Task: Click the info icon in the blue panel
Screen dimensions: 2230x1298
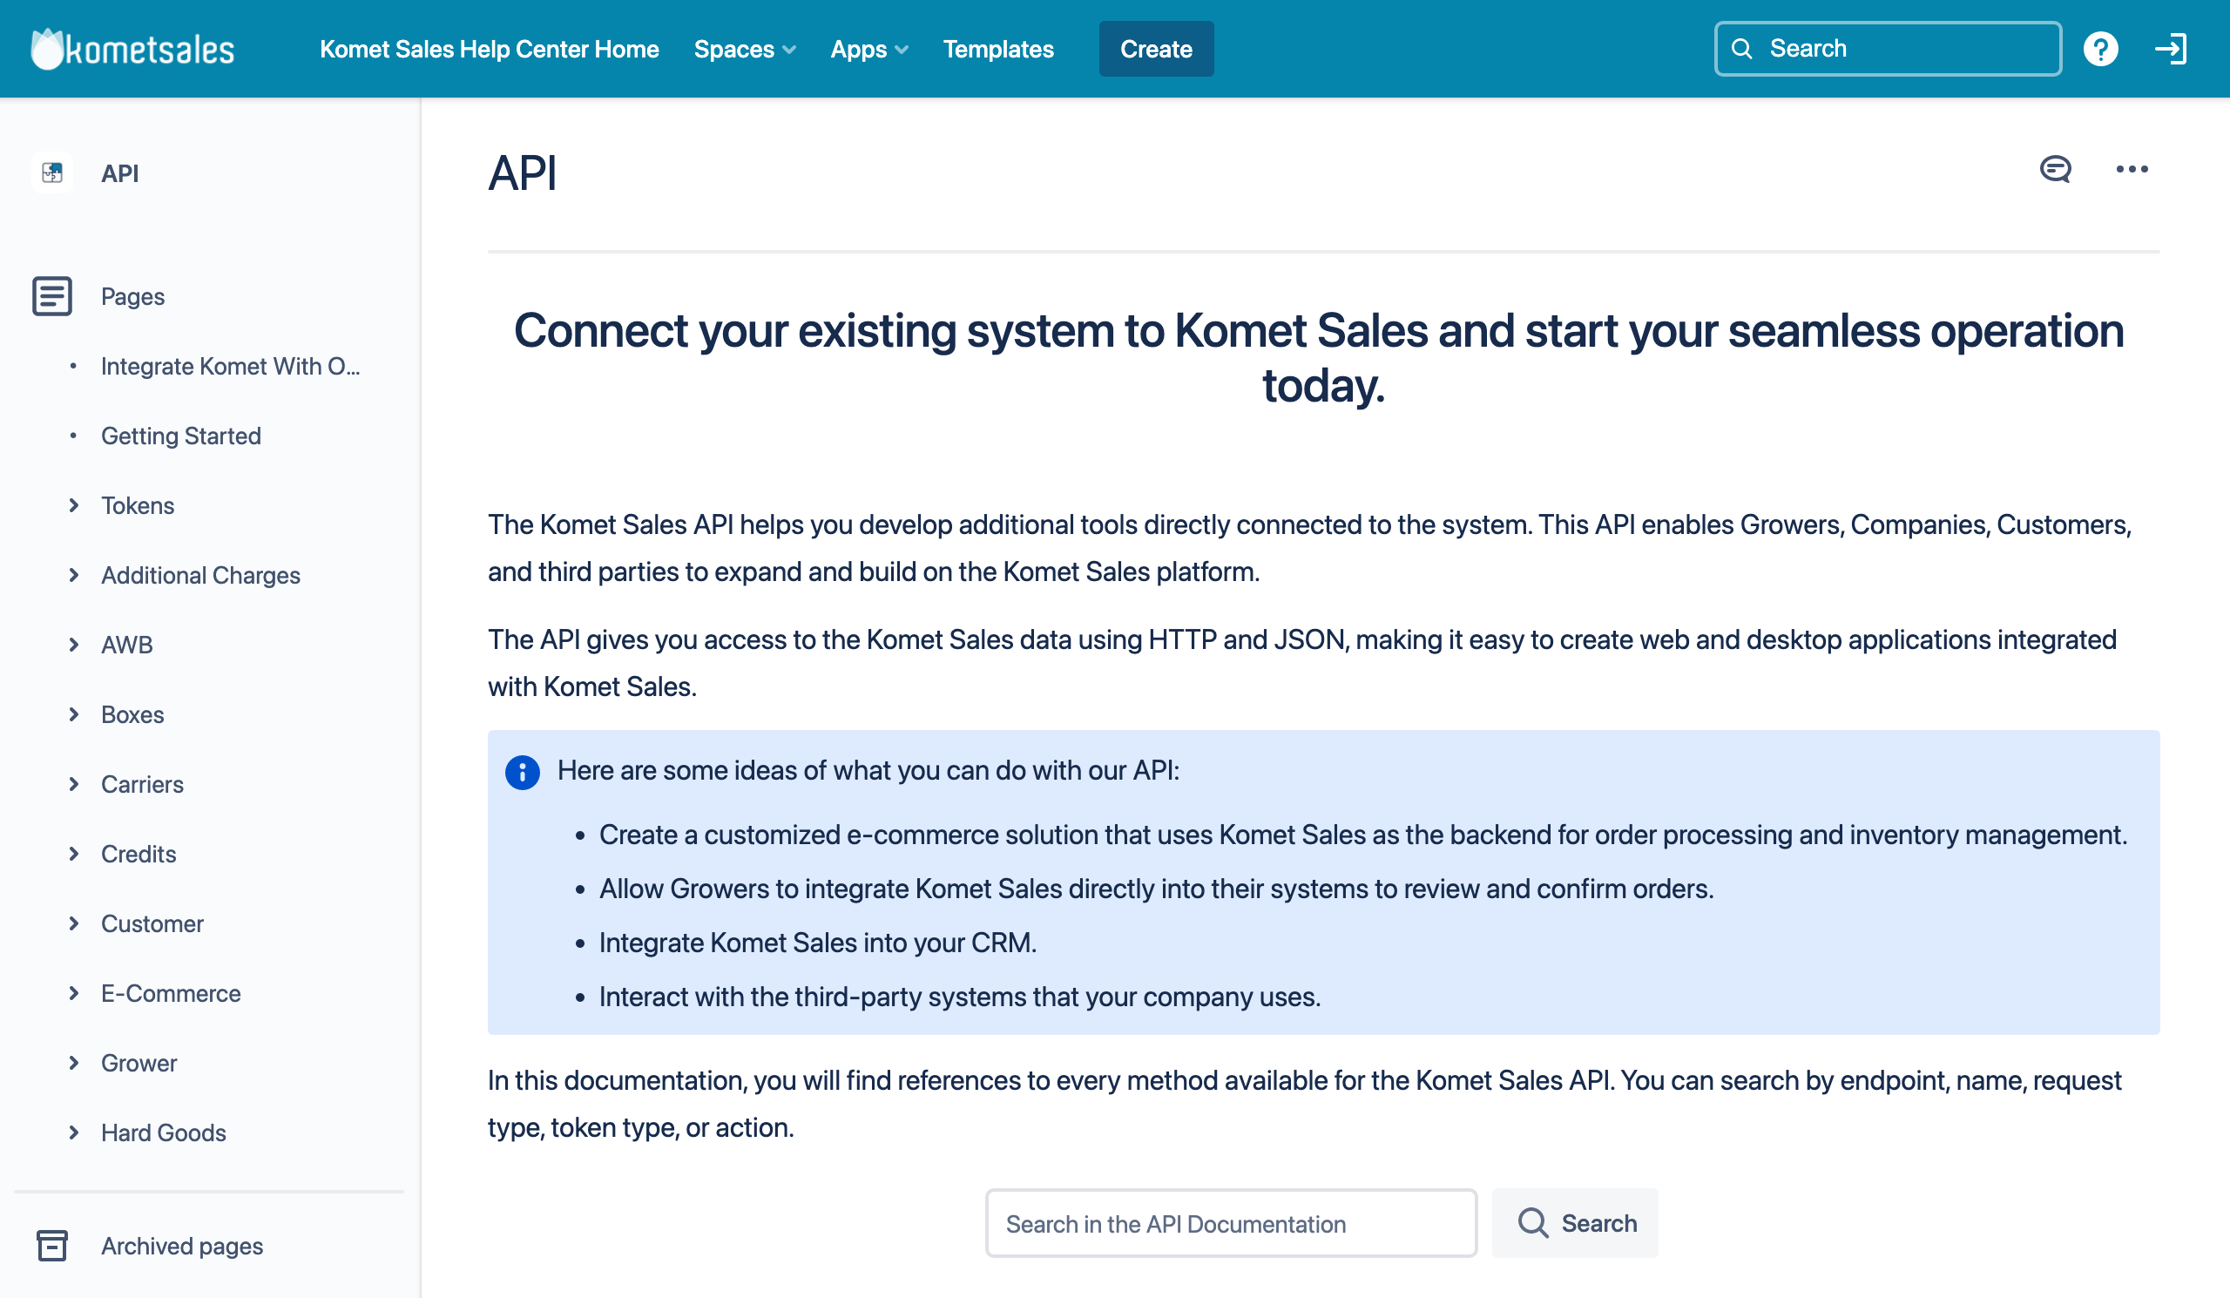Action: [522, 772]
